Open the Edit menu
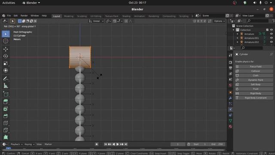The image size is (275, 155). coord(15,15)
